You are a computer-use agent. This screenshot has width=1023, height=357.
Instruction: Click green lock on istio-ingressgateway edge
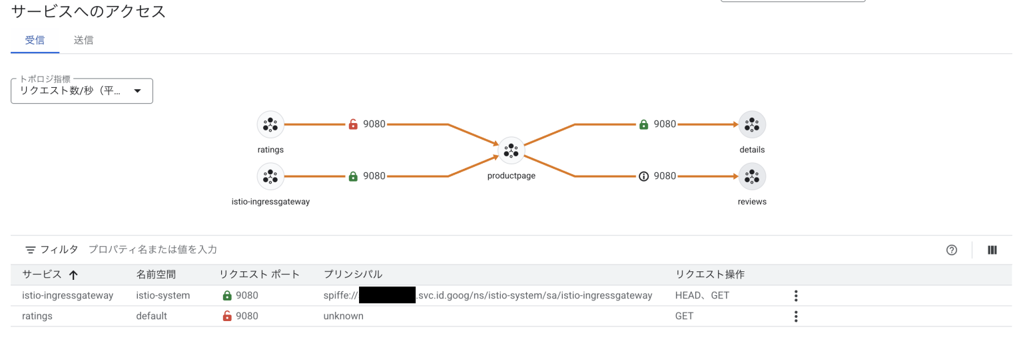353,176
